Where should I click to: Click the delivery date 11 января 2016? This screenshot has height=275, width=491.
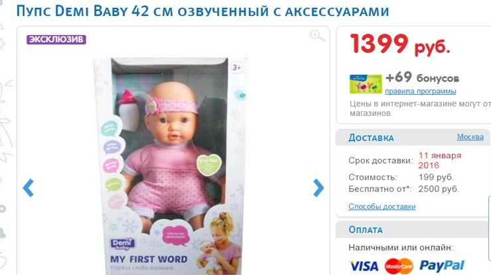(440, 160)
